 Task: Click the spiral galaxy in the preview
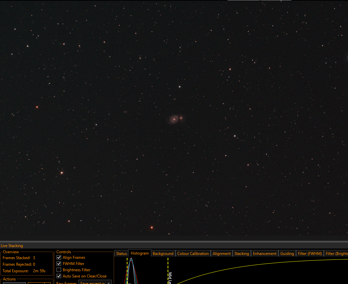pyautogui.click(x=174, y=119)
